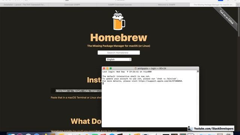Close the Terminal window with red button

[104, 68]
